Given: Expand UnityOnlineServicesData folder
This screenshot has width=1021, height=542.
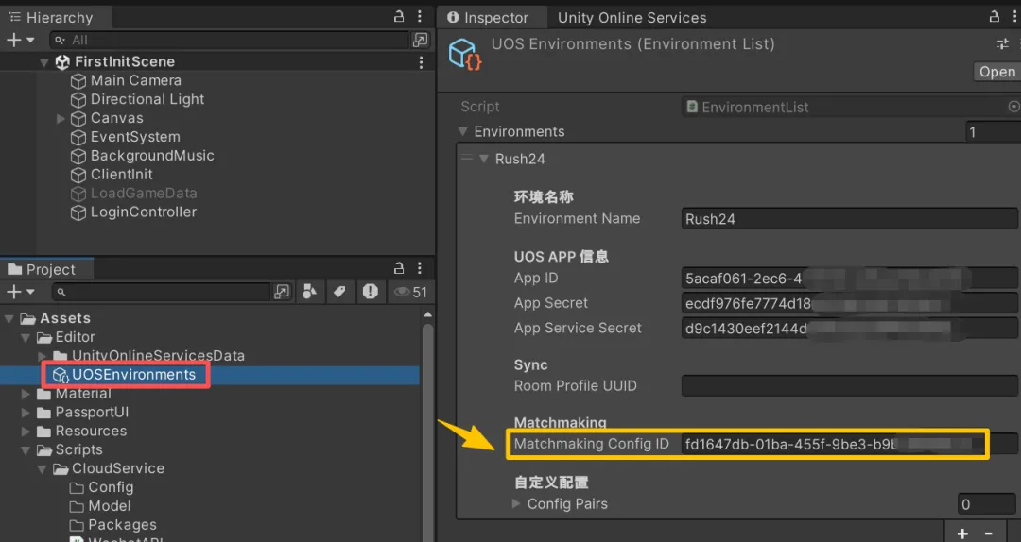Looking at the screenshot, I should click(x=43, y=356).
